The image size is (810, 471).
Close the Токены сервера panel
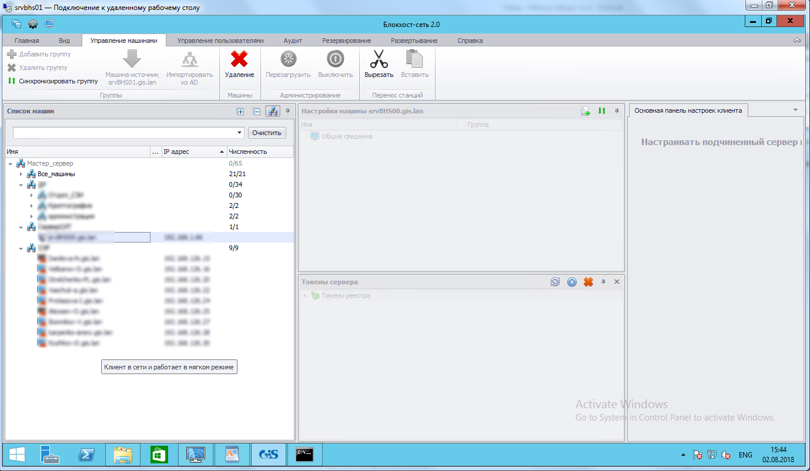(x=617, y=282)
